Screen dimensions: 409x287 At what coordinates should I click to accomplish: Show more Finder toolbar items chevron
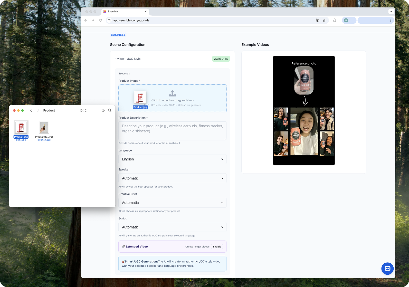(103, 110)
